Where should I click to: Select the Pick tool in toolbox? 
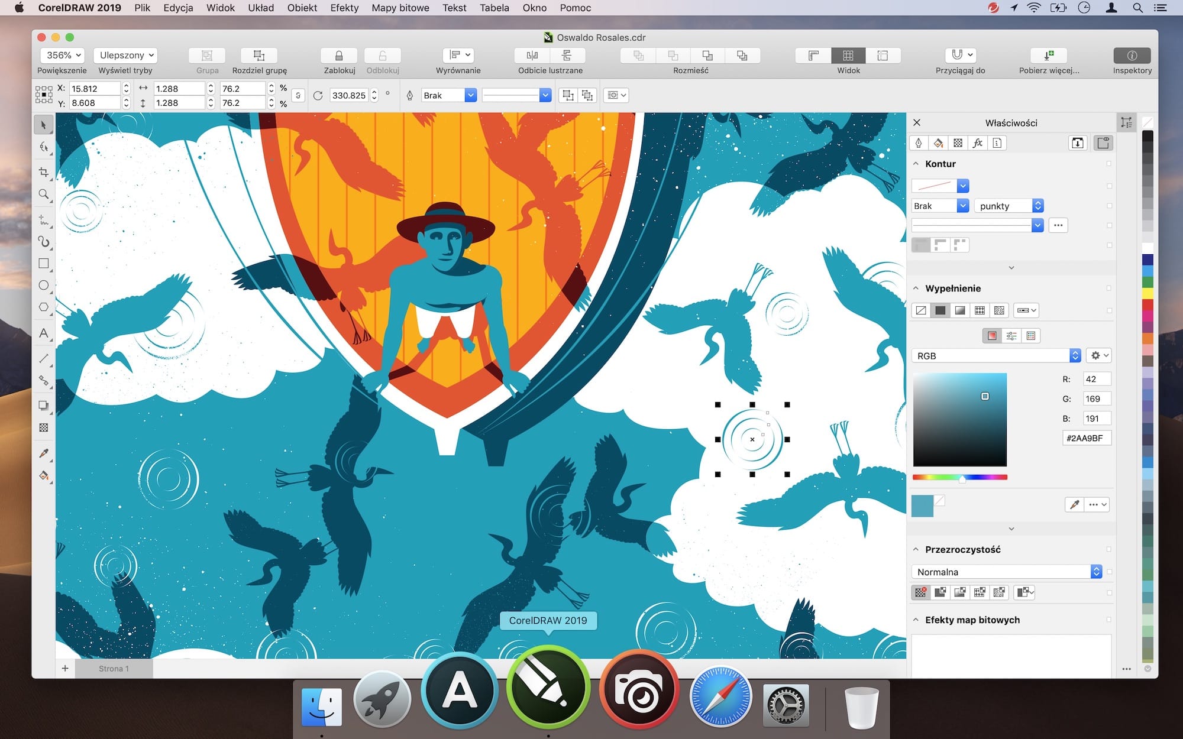click(x=43, y=125)
